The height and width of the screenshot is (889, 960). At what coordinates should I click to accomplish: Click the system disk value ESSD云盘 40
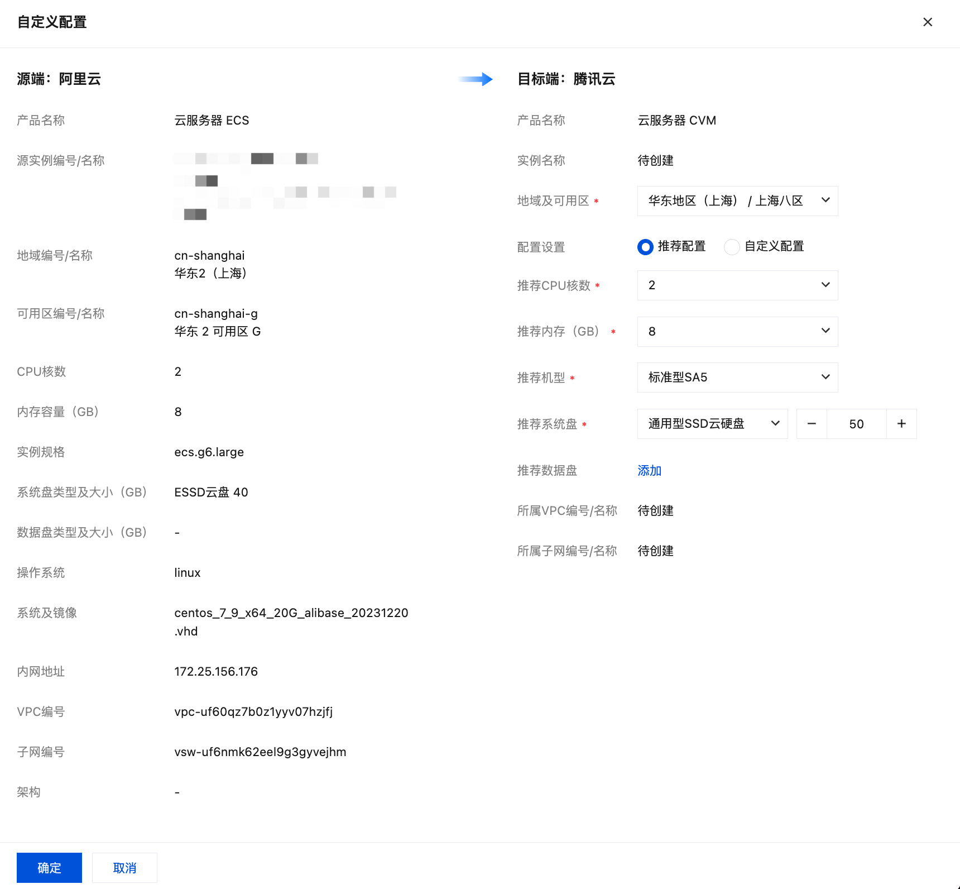(x=211, y=492)
